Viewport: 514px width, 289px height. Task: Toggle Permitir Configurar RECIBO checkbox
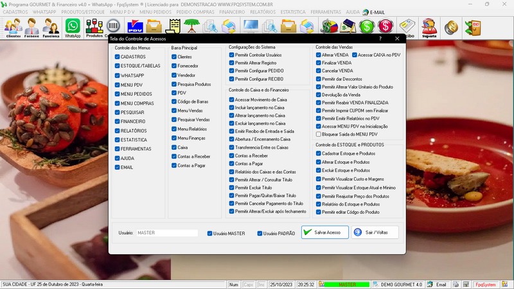(x=231, y=79)
